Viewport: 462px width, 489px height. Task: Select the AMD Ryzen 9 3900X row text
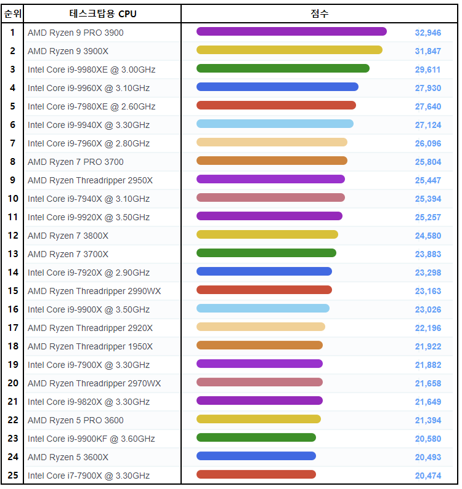pyautogui.click(x=68, y=51)
